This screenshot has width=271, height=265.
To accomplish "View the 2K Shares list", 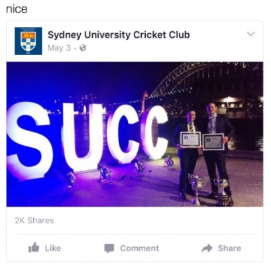I will click(34, 221).
